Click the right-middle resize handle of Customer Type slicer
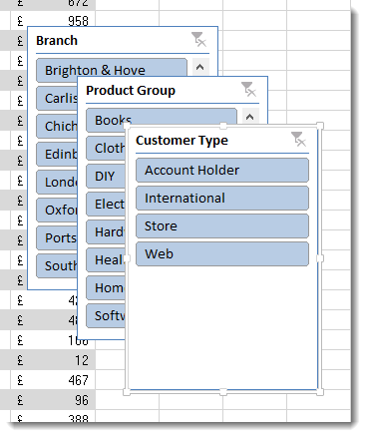 pos(320,258)
